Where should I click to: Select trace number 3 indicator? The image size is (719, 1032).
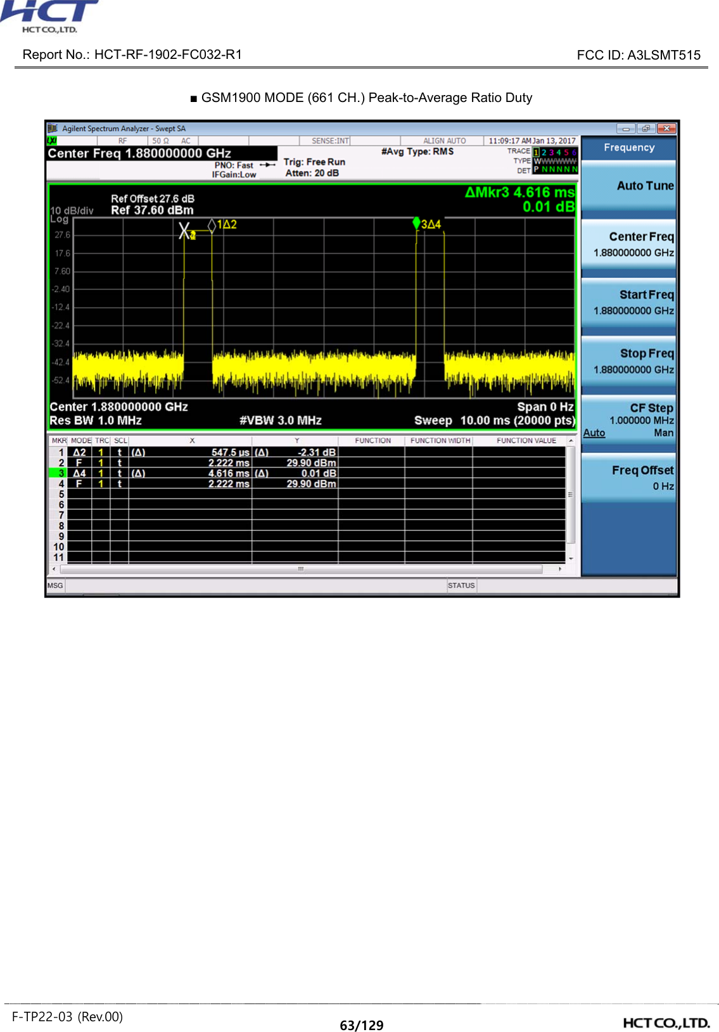pyautogui.click(x=551, y=152)
